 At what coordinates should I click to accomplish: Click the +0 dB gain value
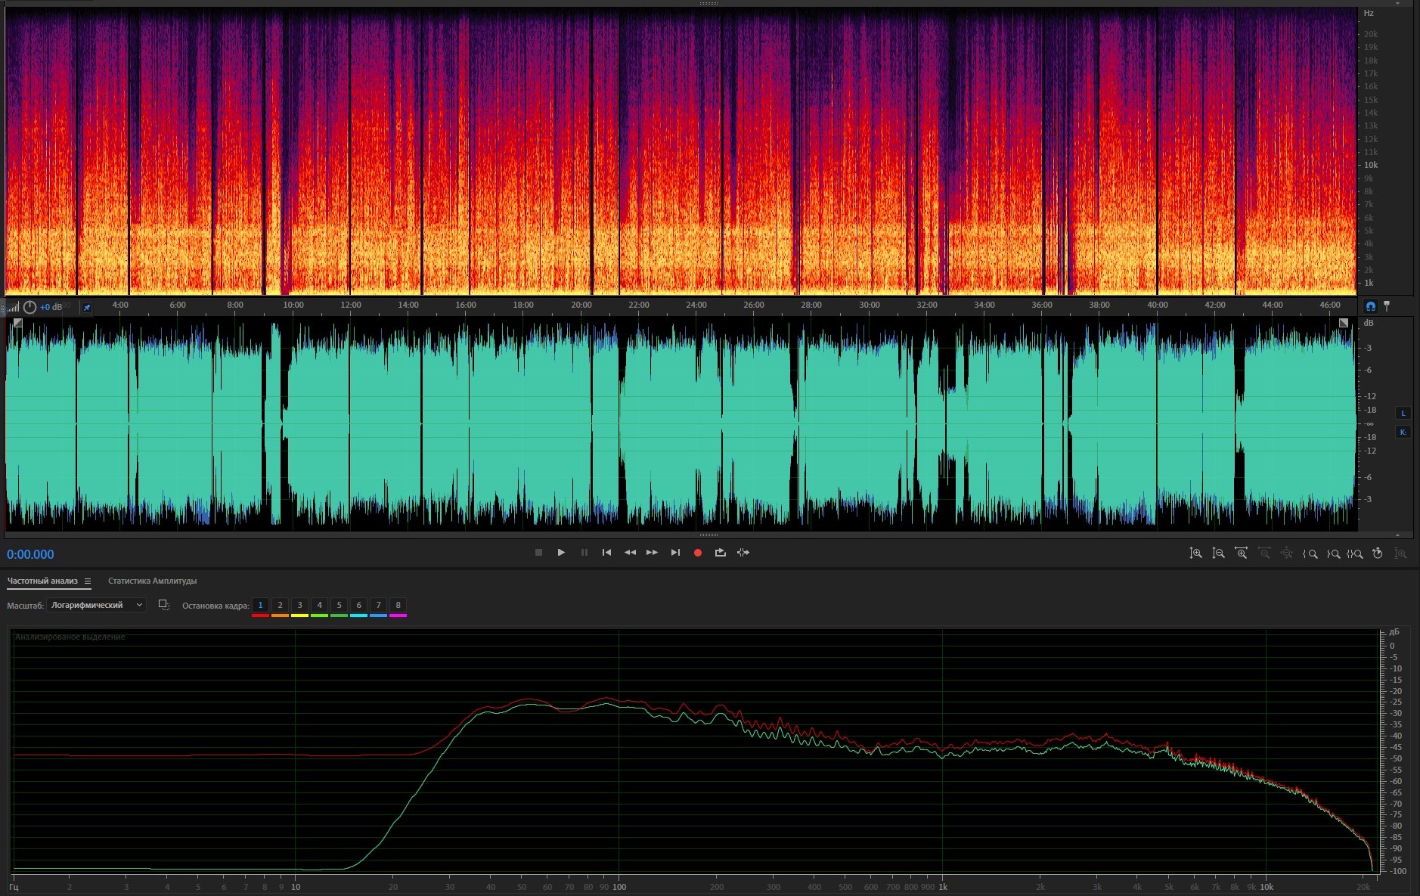[51, 307]
